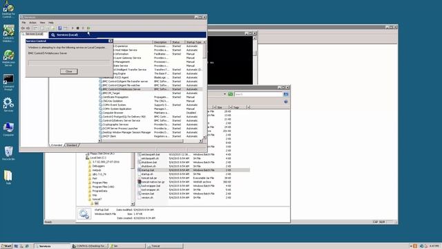Select the DCOM Server Process Launcher row
The width and height of the screenshot is (442, 249).
click(151, 129)
